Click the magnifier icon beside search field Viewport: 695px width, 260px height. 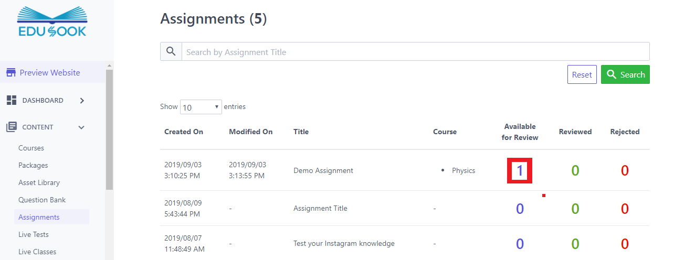click(x=171, y=51)
